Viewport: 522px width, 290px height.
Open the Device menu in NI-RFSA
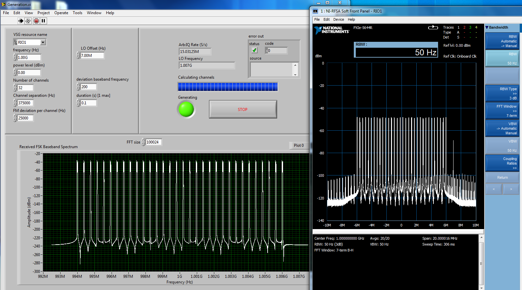coord(338,19)
